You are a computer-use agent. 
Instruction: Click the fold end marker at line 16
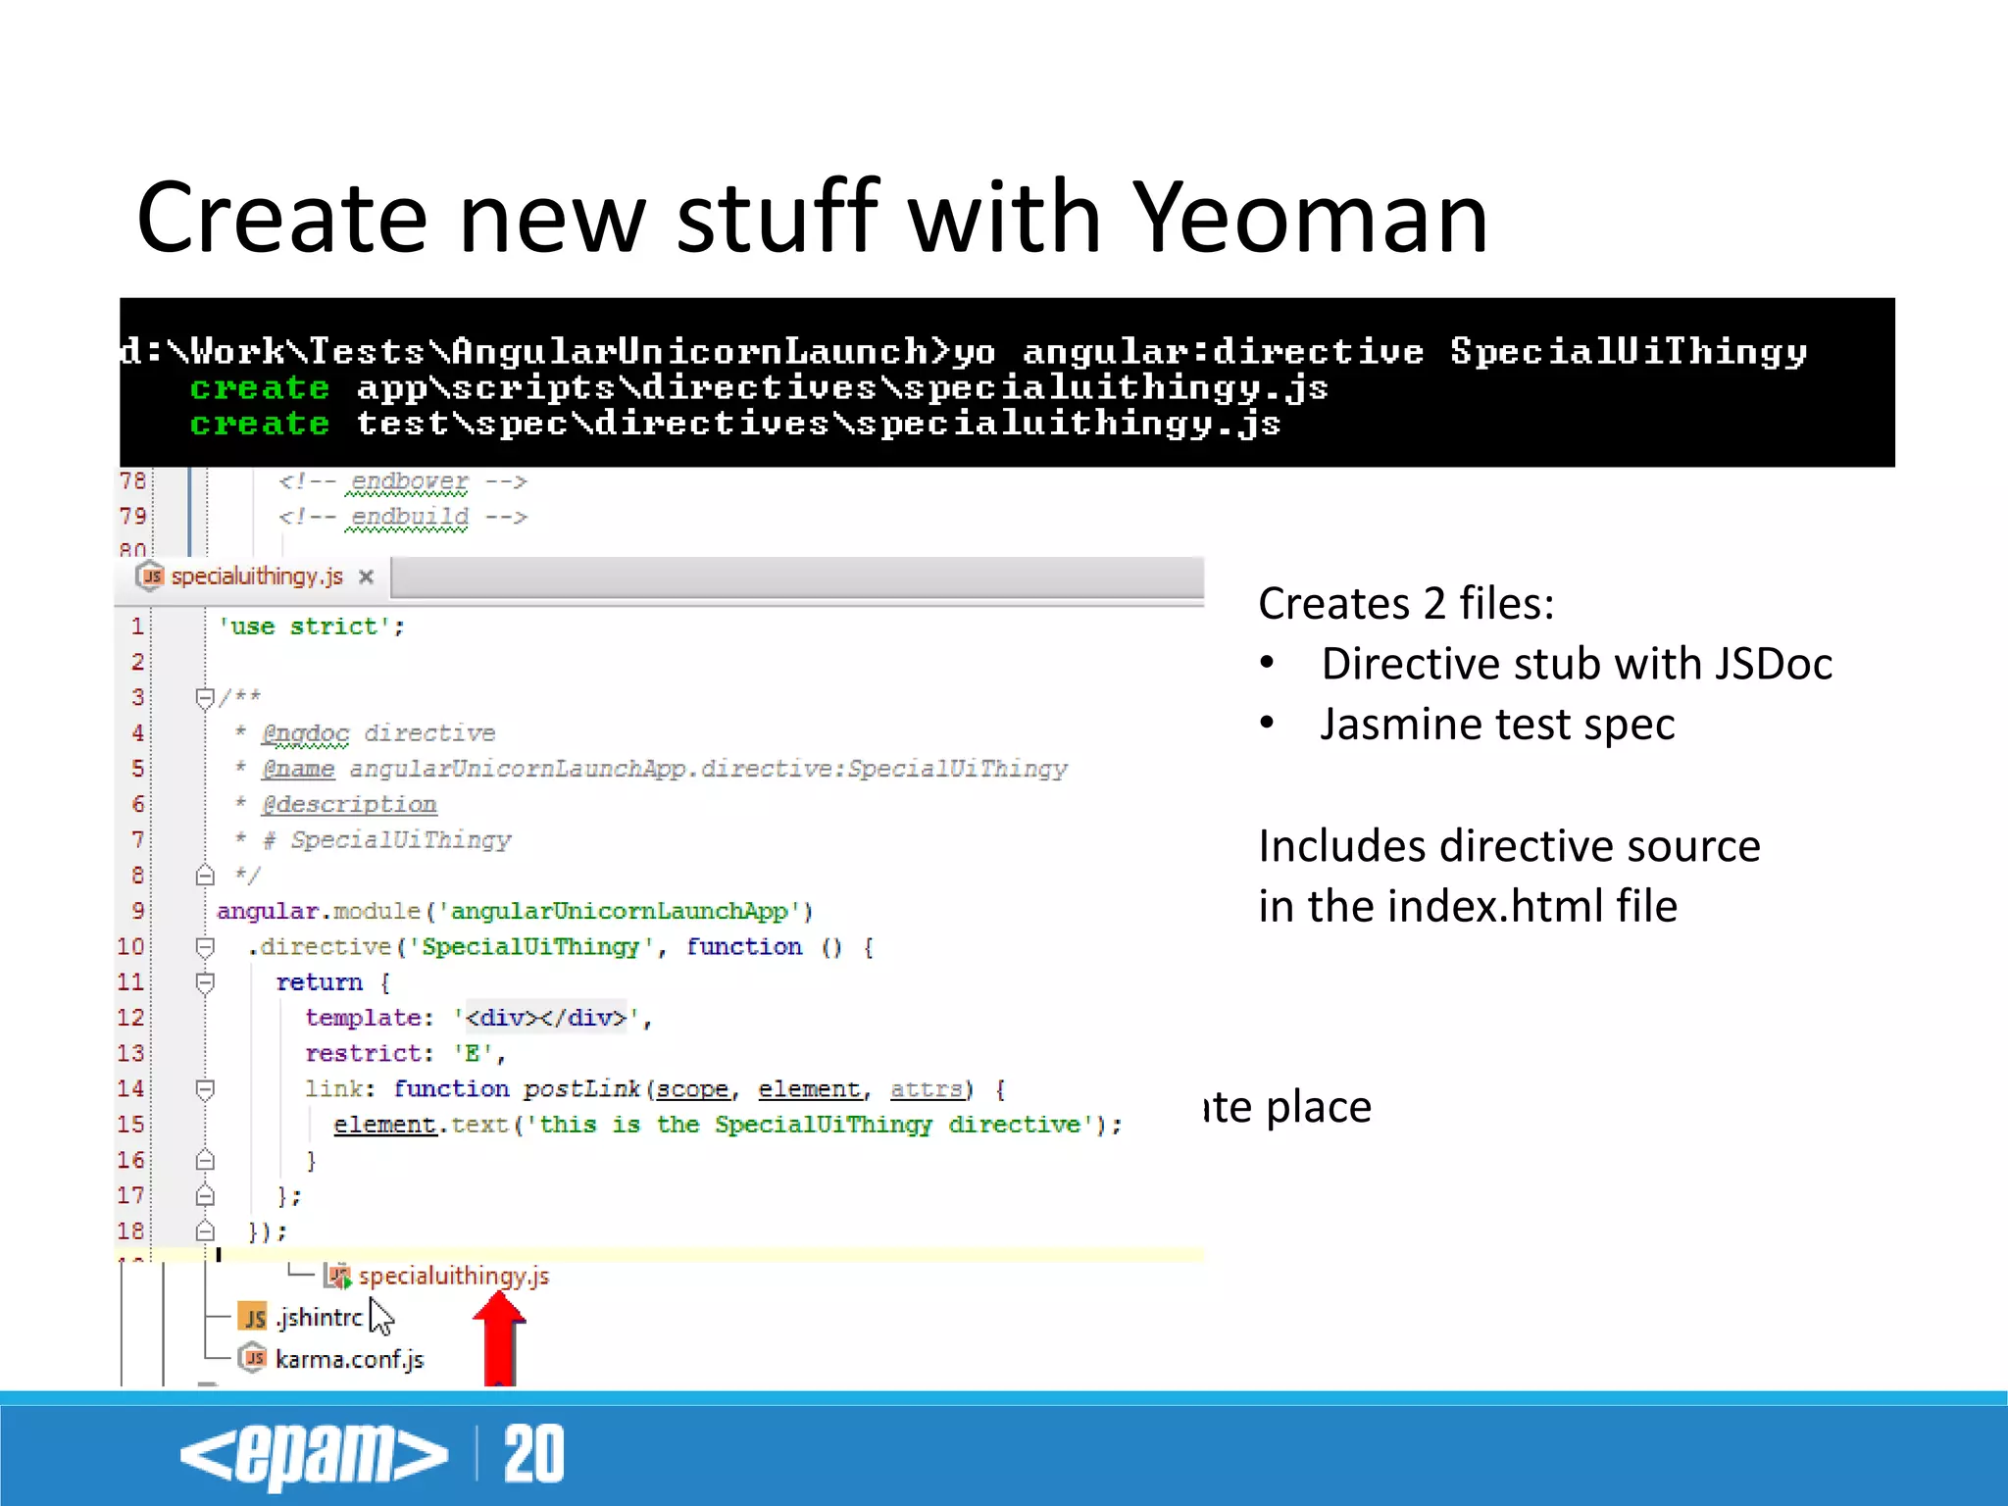pyautogui.click(x=205, y=1161)
